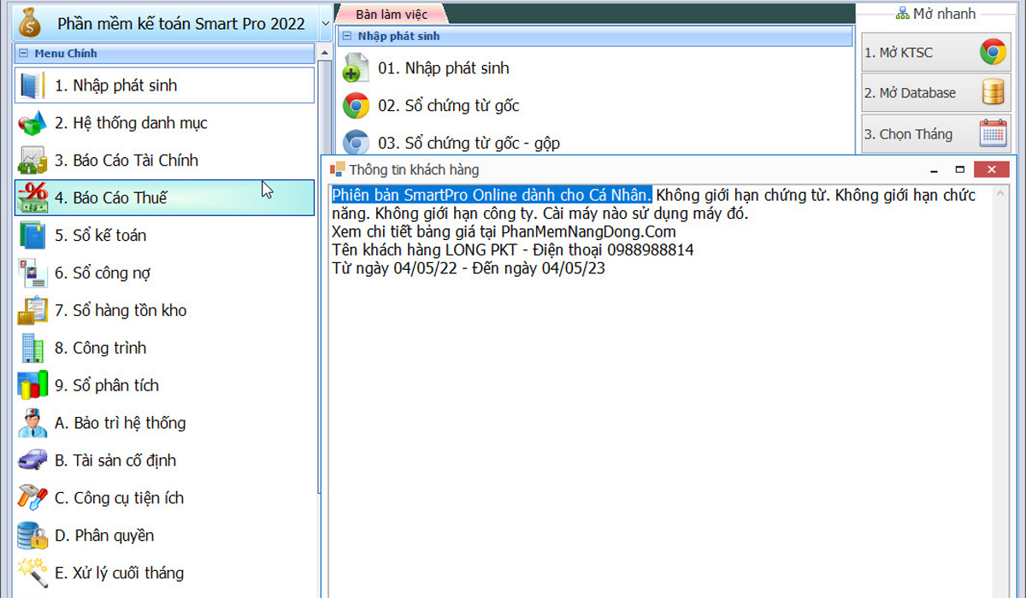Click the Chọn Tháng button
1026x598 pixels.
point(934,134)
